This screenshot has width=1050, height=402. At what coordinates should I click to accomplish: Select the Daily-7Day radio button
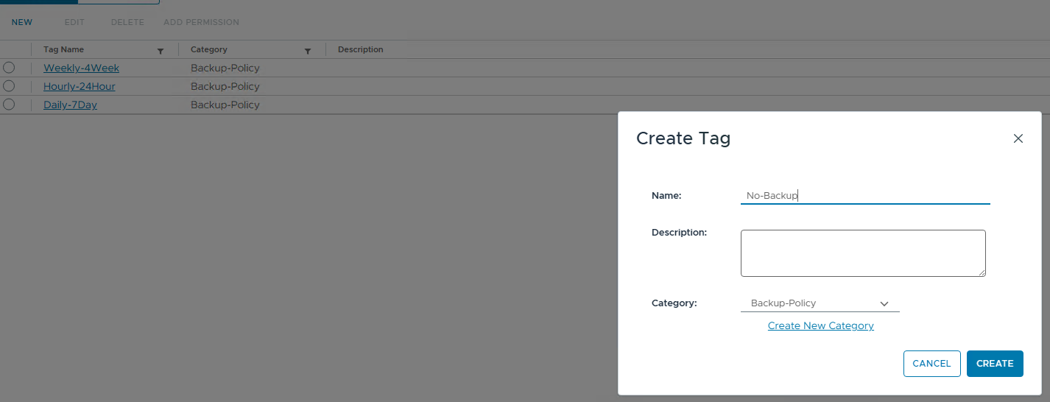9,105
